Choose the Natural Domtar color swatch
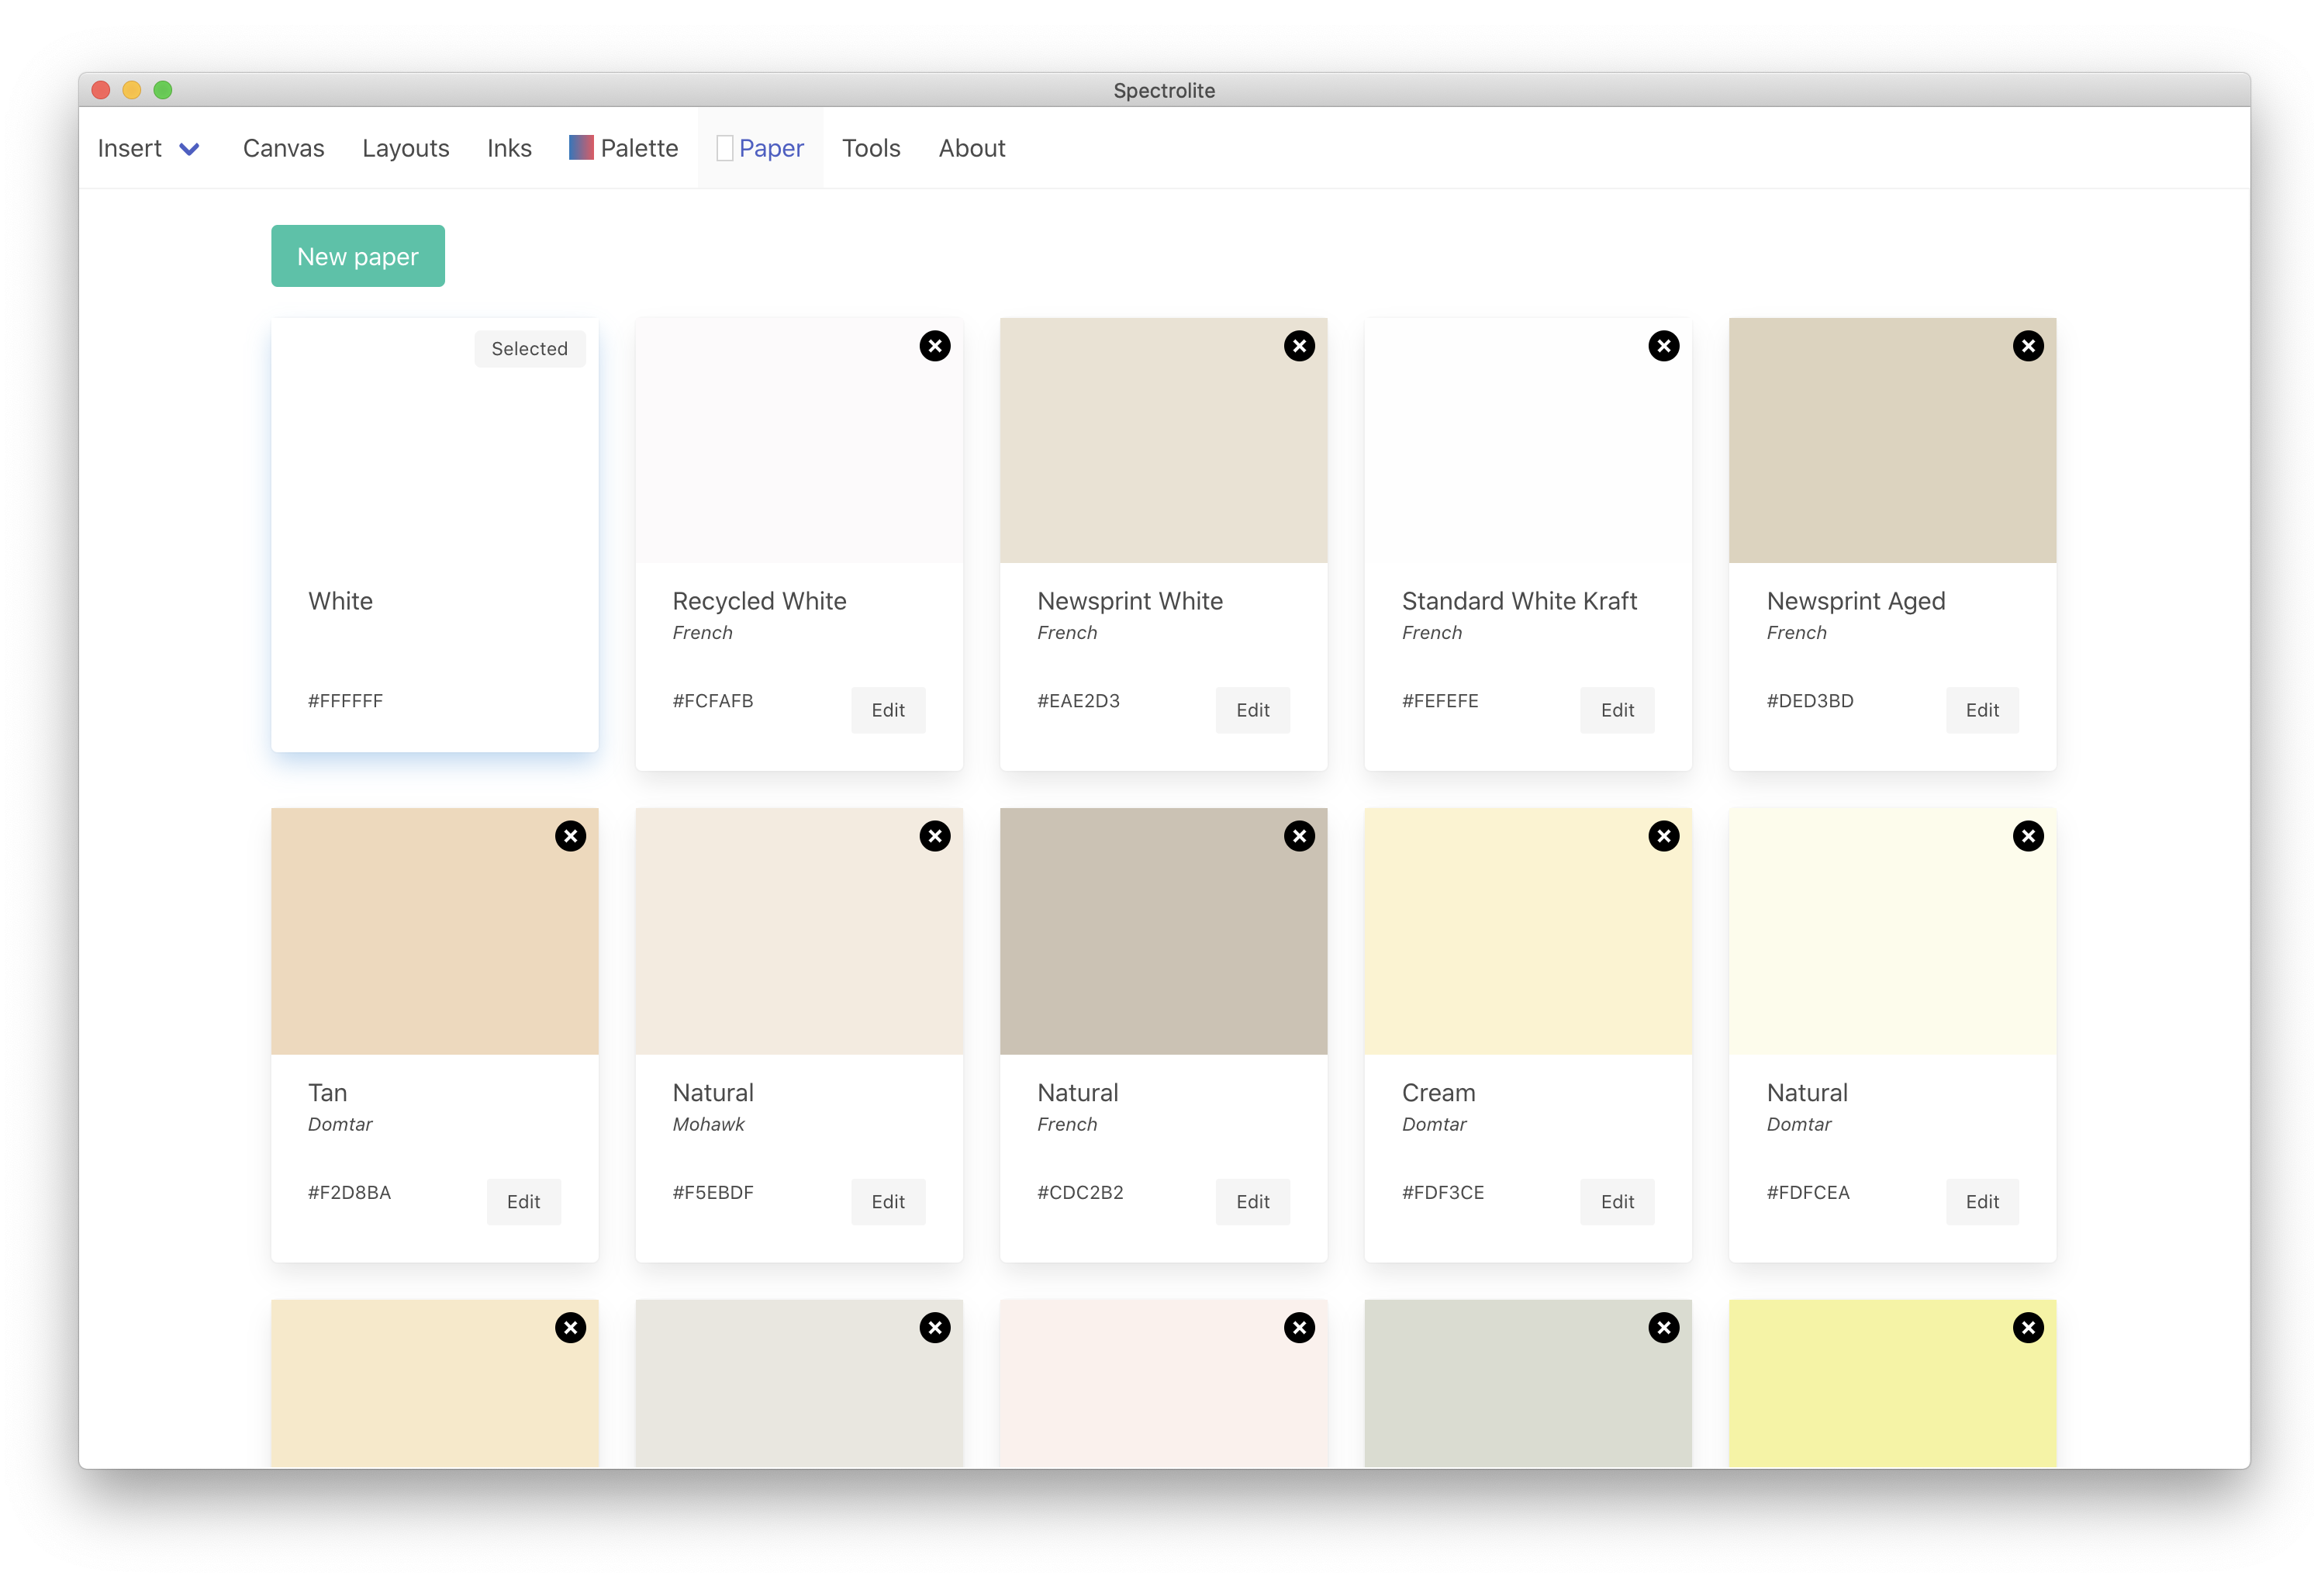Image resolution: width=2314 pixels, height=1596 pixels. click(1892, 931)
